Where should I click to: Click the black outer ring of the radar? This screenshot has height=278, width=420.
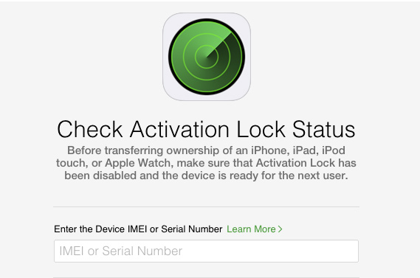pos(207,20)
